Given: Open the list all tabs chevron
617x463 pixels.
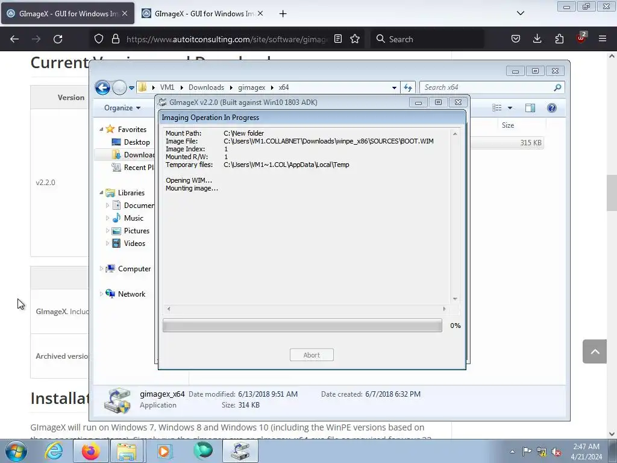Looking at the screenshot, I should pyautogui.click(x=520, y=13).
